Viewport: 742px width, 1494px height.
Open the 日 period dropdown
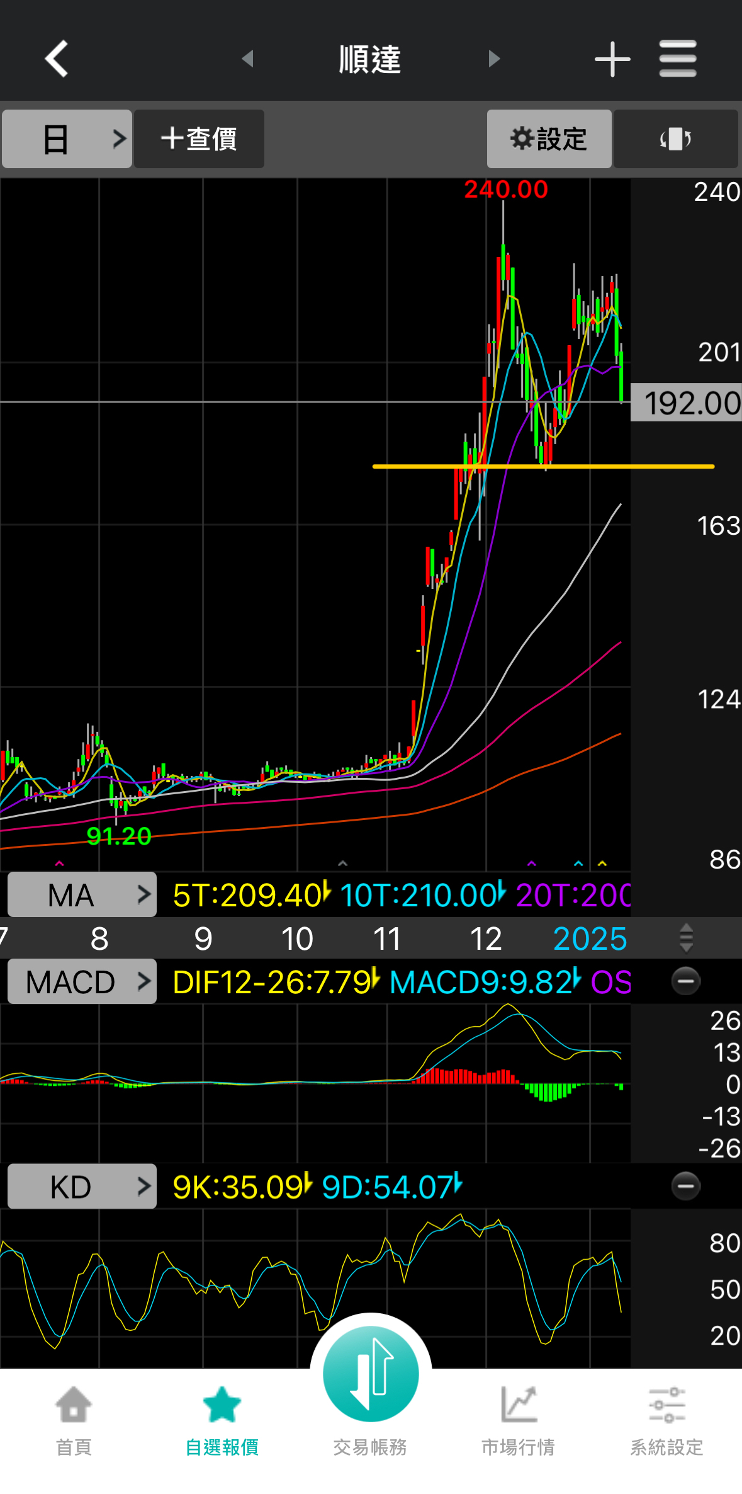click(67, 139)
